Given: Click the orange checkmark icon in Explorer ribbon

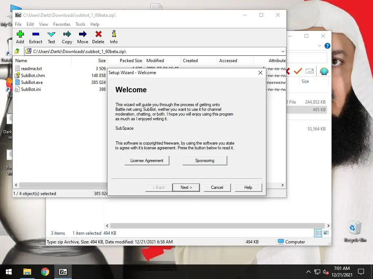Looking at the screenshot, I should click(298, 71).
